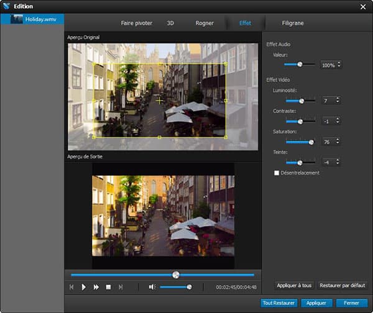
Task: Click the Tout Restaurer button
Action: (x=278, y=303)
